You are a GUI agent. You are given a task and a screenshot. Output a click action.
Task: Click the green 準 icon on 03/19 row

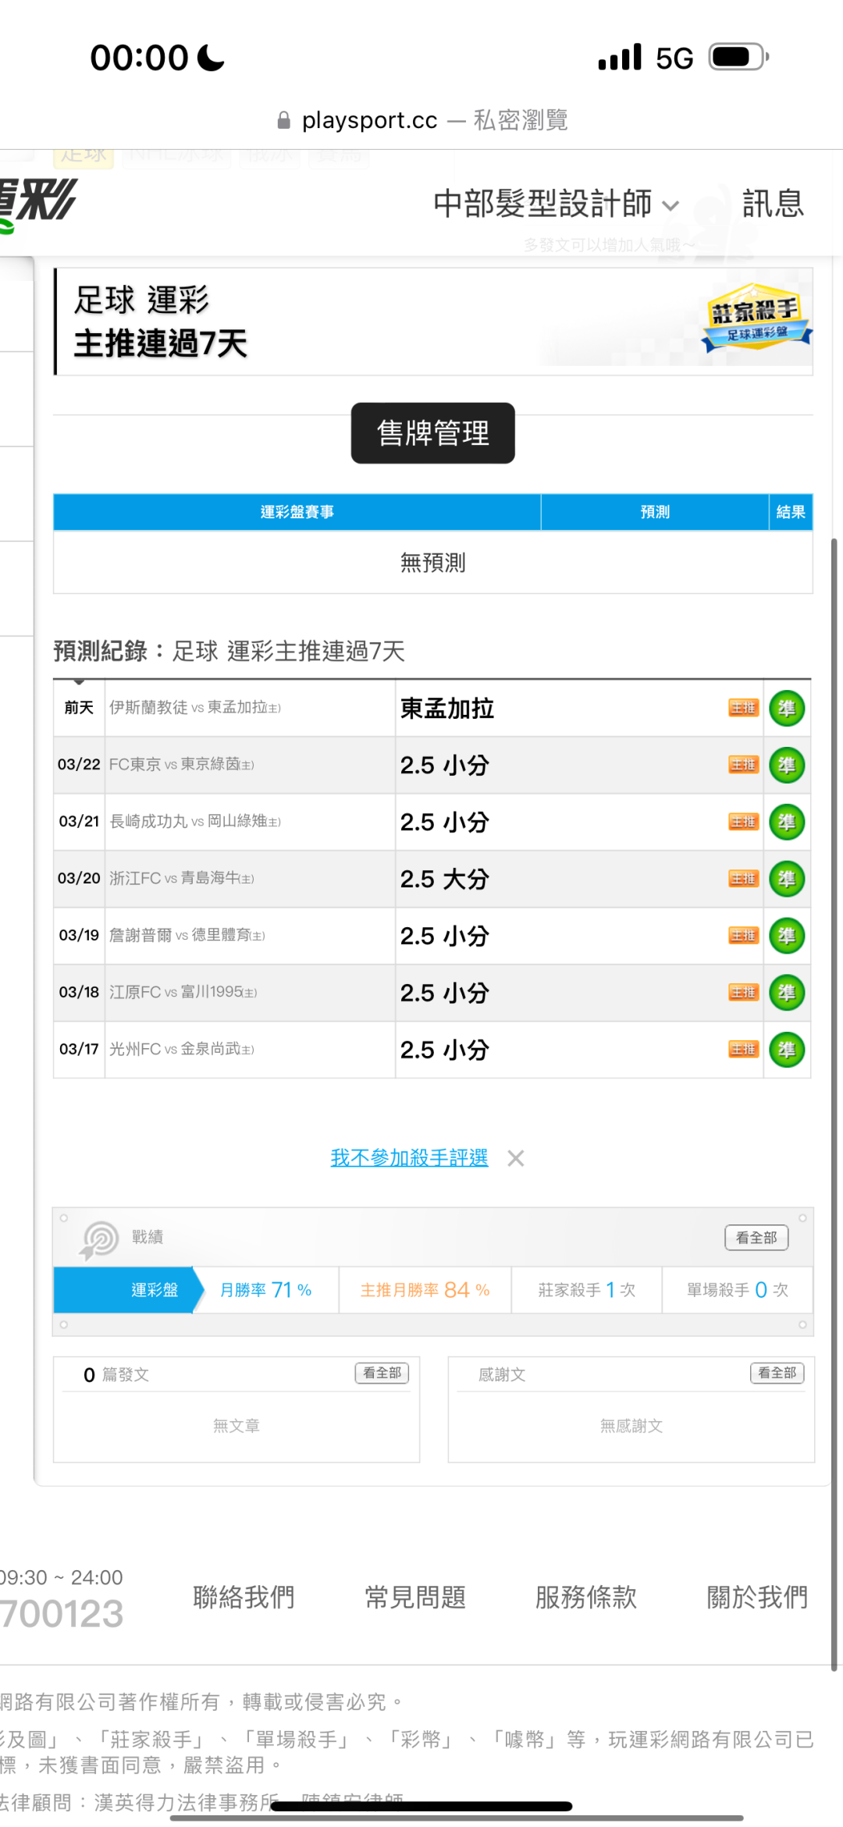[x=786, y=936]
